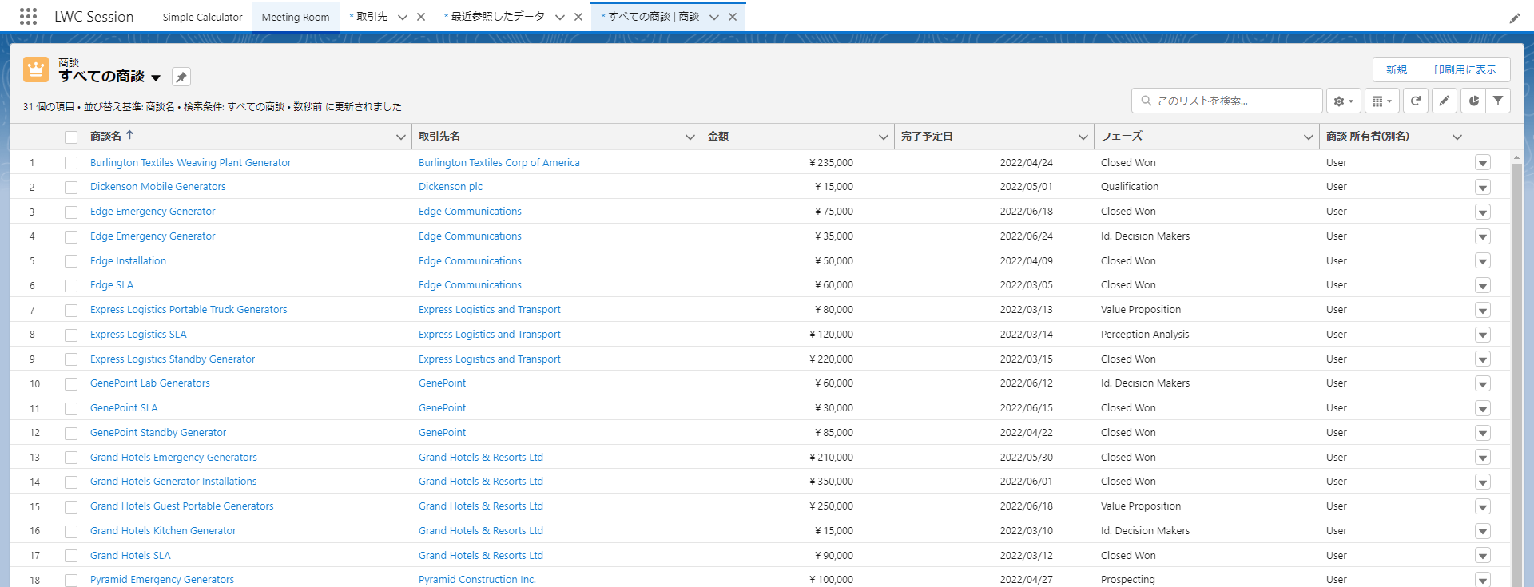This screenshot has height=587, width=1534.
Task: Pin the すべての商談 list view
Action: (x=181, y=77)
